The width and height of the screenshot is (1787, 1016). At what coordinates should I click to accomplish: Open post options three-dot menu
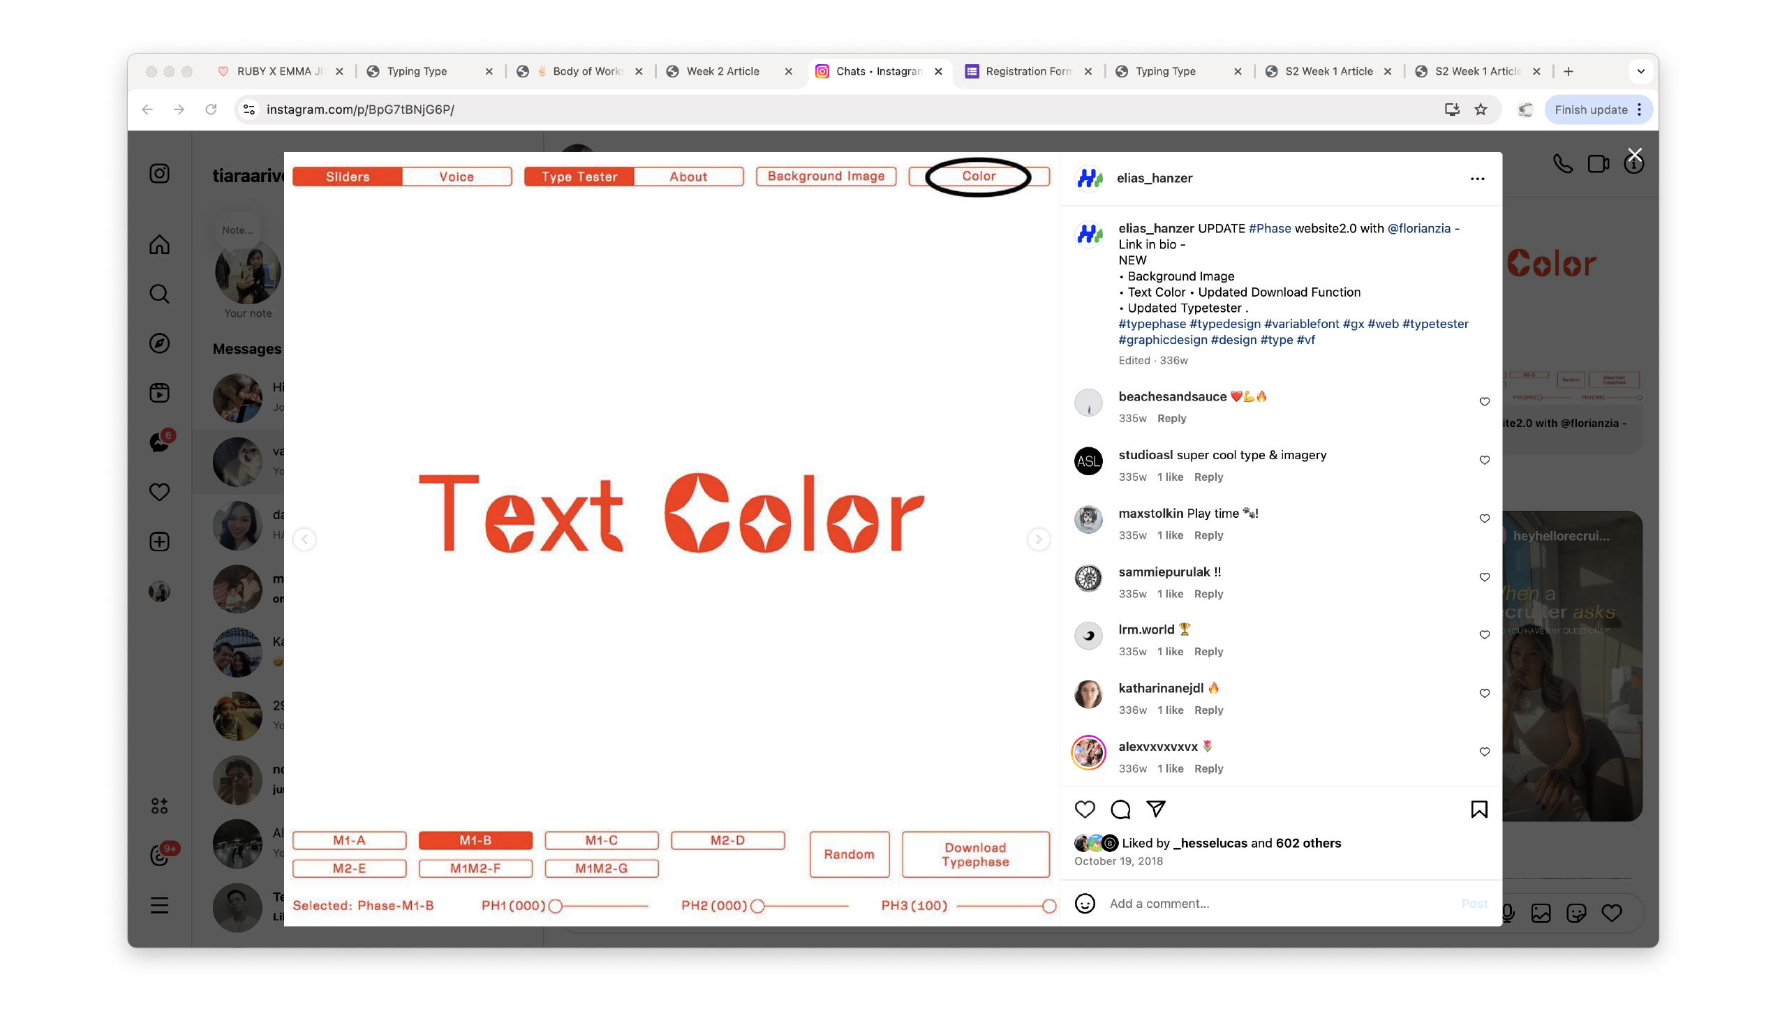pyautogui.click(x=1477, y=179)
